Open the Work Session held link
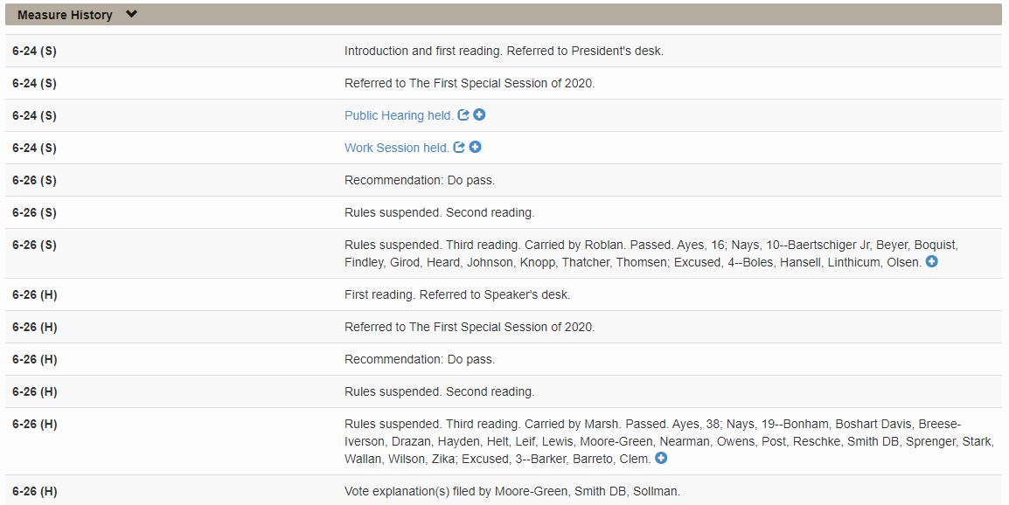 click(x=396, y=148)
